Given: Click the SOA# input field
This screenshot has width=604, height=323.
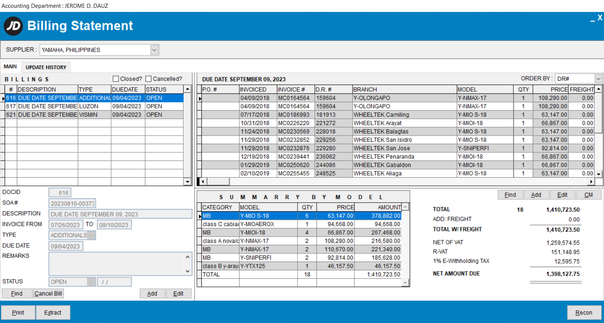Looking at the screenshot, I should click(x=72, y=203).
